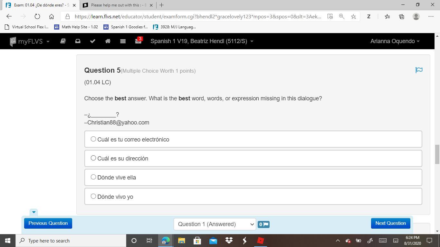Image resolution: width=440 pixels, height=247 pixels.
Task: Open the hamburger list menu icon
Action: pos(123,41)
